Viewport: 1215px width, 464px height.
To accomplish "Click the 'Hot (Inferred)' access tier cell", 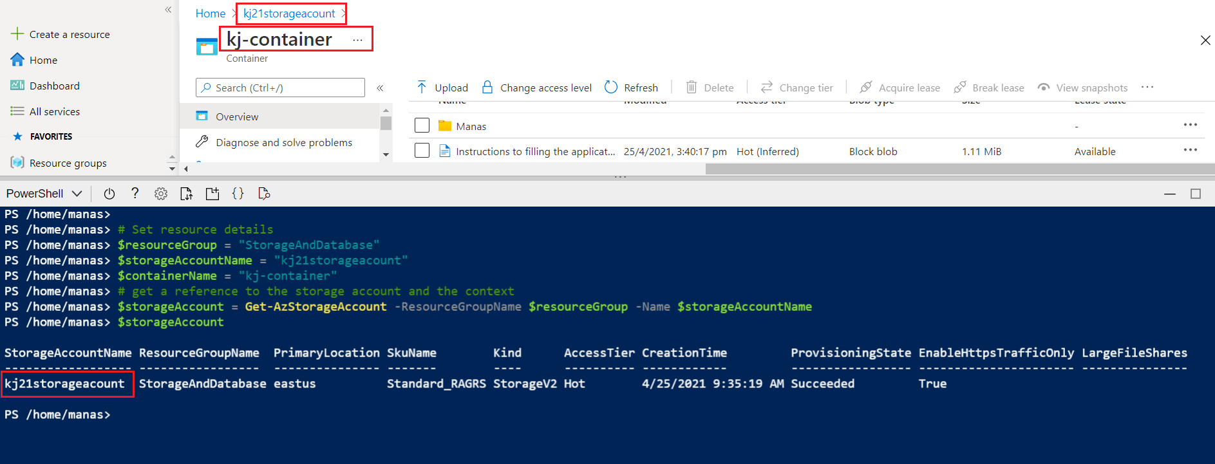I will pyautogui.click(x=768, y=151).
